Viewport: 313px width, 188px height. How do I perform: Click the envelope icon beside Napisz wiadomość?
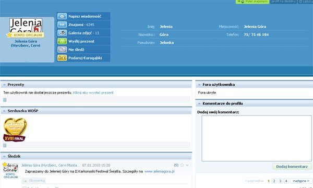point(62,16)
